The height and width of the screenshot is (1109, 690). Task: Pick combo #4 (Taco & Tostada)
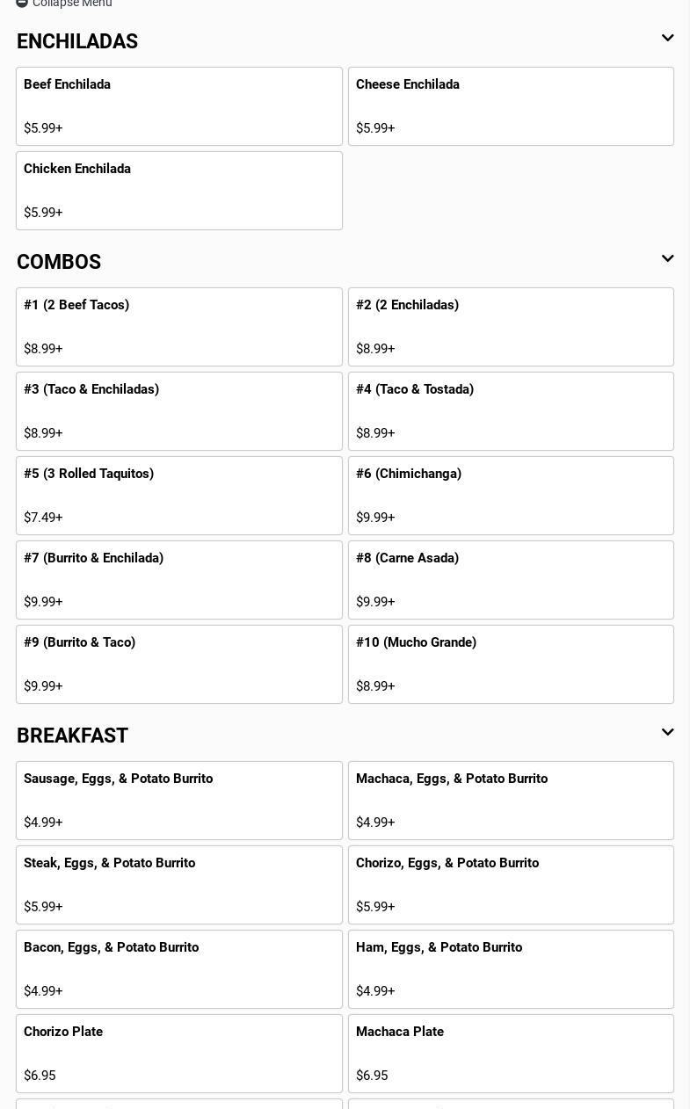[x=511, y=411]
